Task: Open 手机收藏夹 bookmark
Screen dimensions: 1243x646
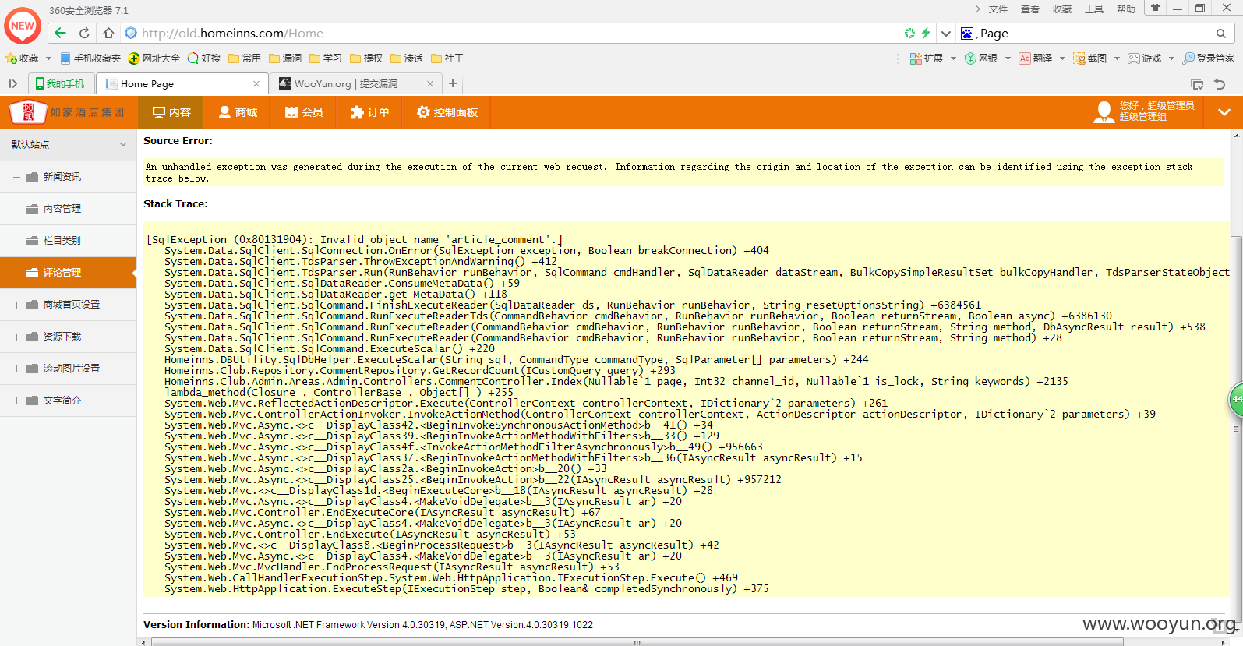Action: tap(90, 58)
